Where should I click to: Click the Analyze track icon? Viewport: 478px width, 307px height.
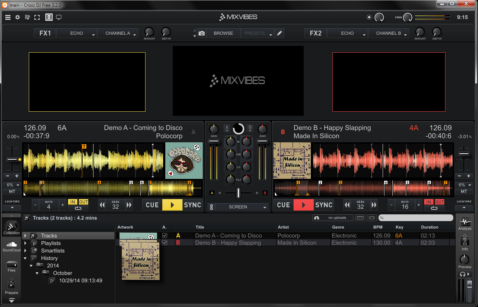[x=465, y=223]
